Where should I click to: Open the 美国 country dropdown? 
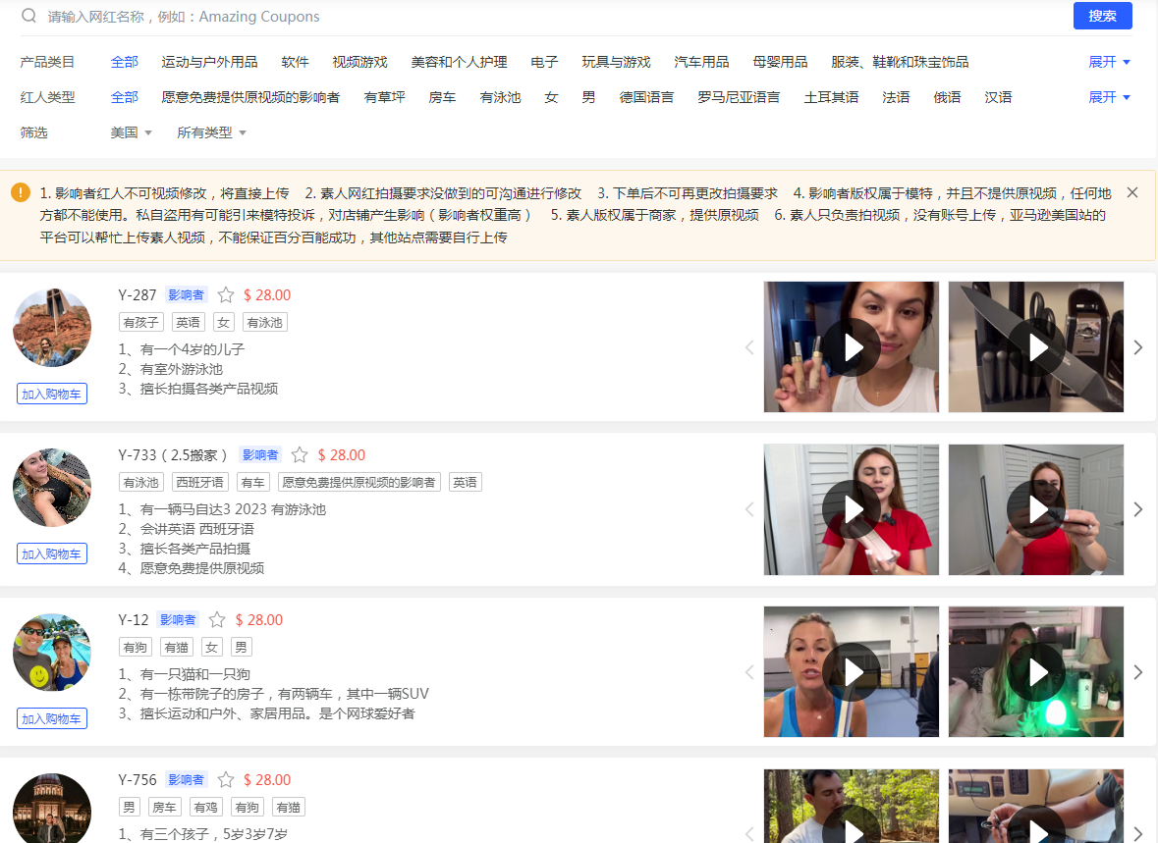(x=132, y=131)
